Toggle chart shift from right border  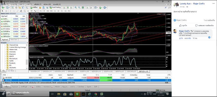click(91, 7)
